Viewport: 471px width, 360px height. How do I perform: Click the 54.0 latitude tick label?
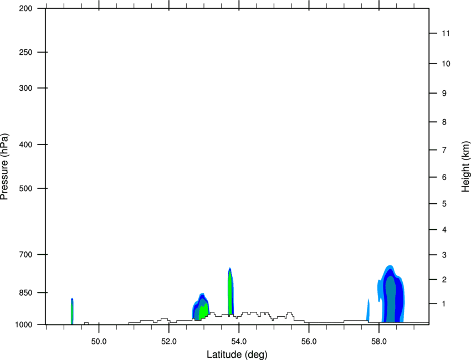(x=239, y=342)
